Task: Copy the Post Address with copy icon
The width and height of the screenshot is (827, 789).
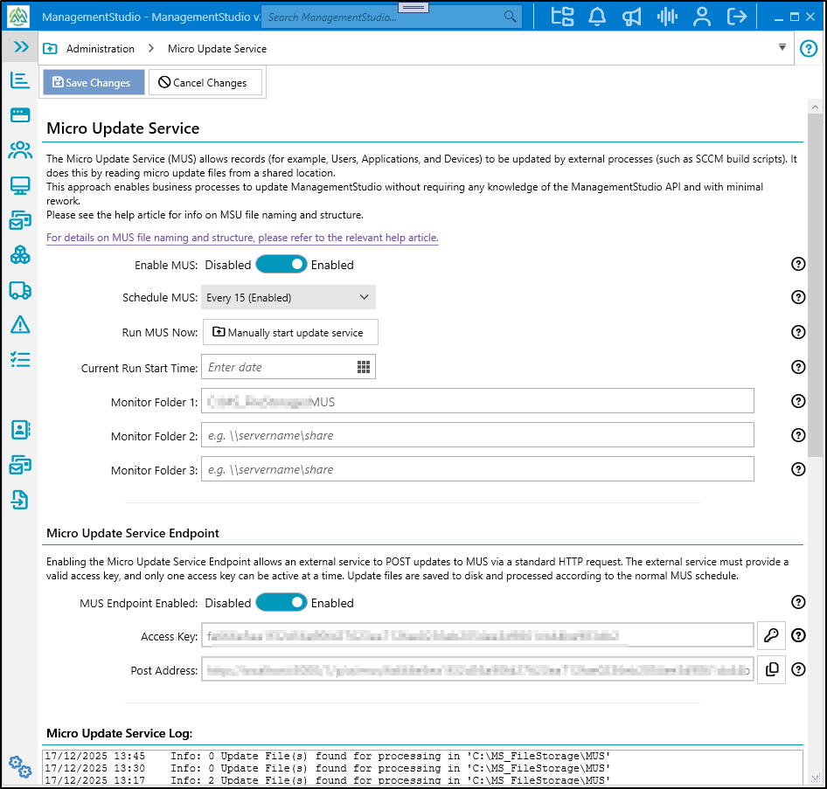Action: [x=771, y=669]
